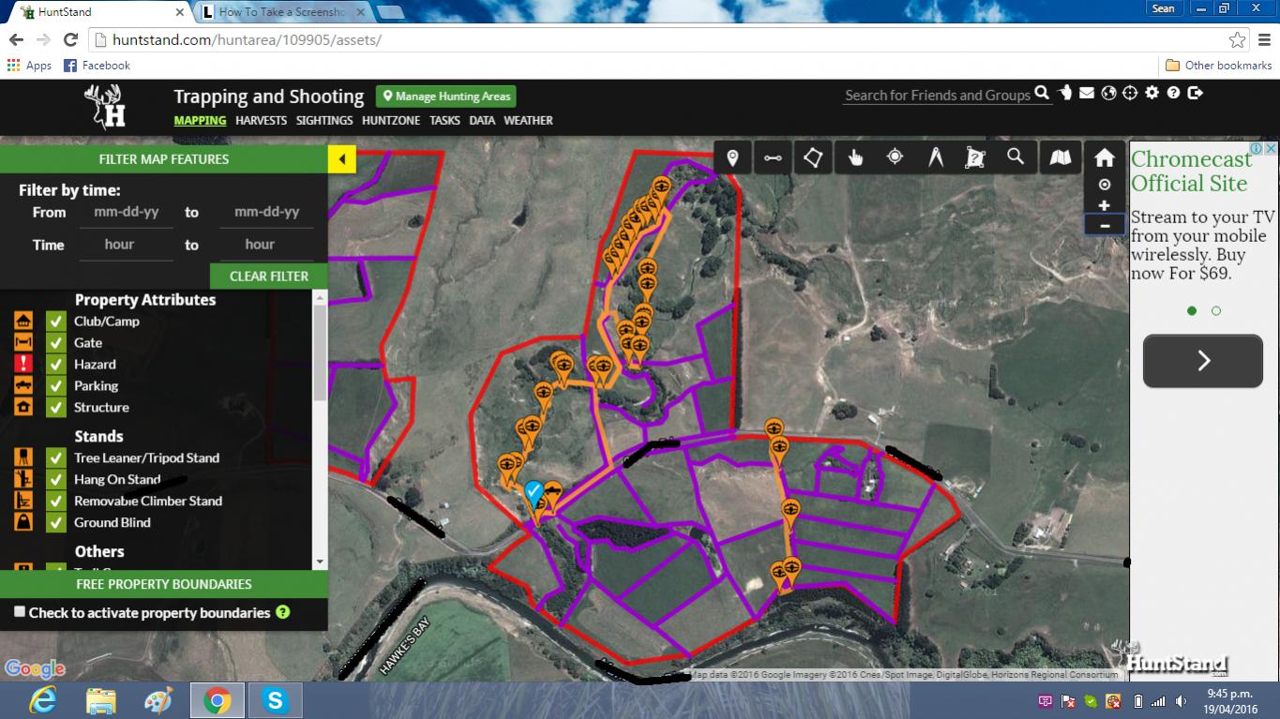Toggle the Removable Climber Stand checkbox

56,502
